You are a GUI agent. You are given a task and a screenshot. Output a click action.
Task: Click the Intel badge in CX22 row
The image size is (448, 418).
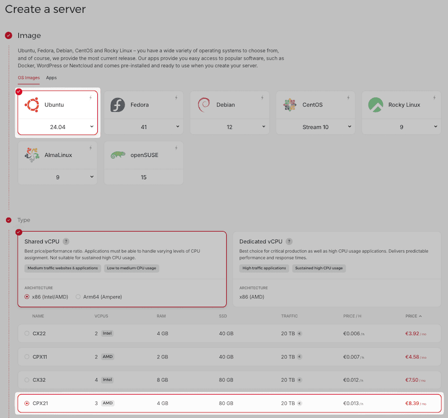pos(107,333)
